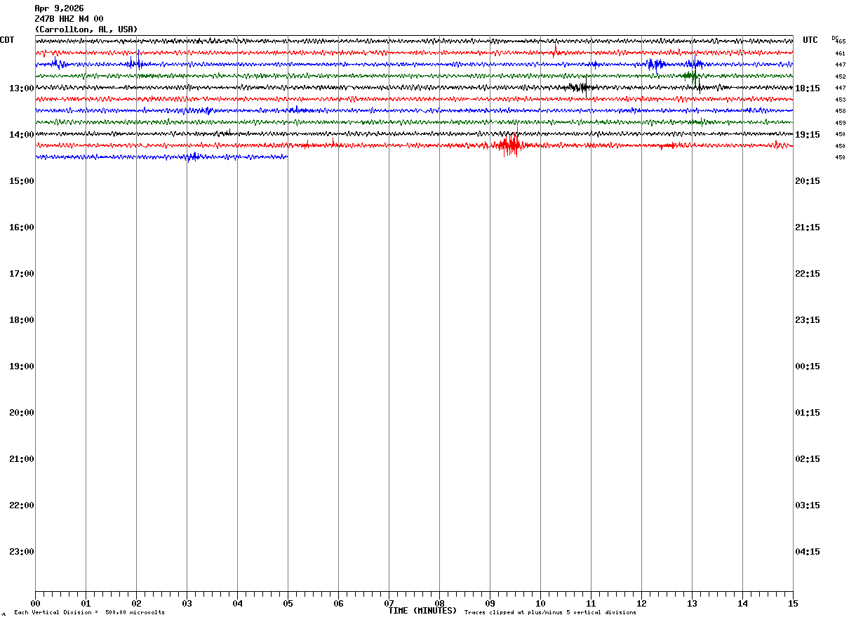
Task: Click the minute axis tick label 02
Action: pyautogui.click(x=136, y=603)
